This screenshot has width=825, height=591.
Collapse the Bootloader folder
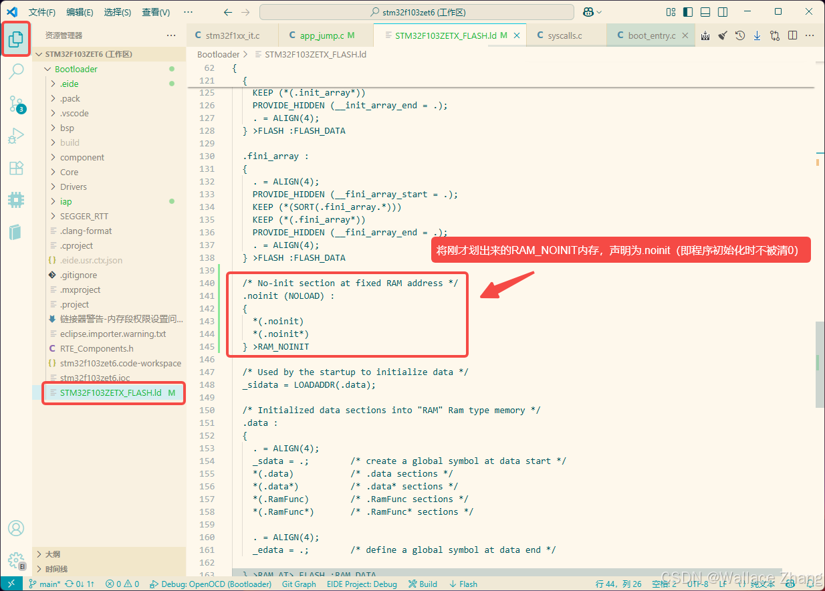pos(109,69)
